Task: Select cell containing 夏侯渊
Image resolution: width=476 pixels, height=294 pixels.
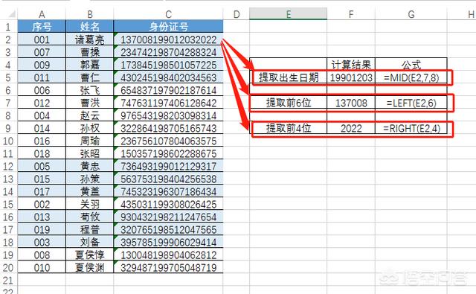Action: coord(90,267)
